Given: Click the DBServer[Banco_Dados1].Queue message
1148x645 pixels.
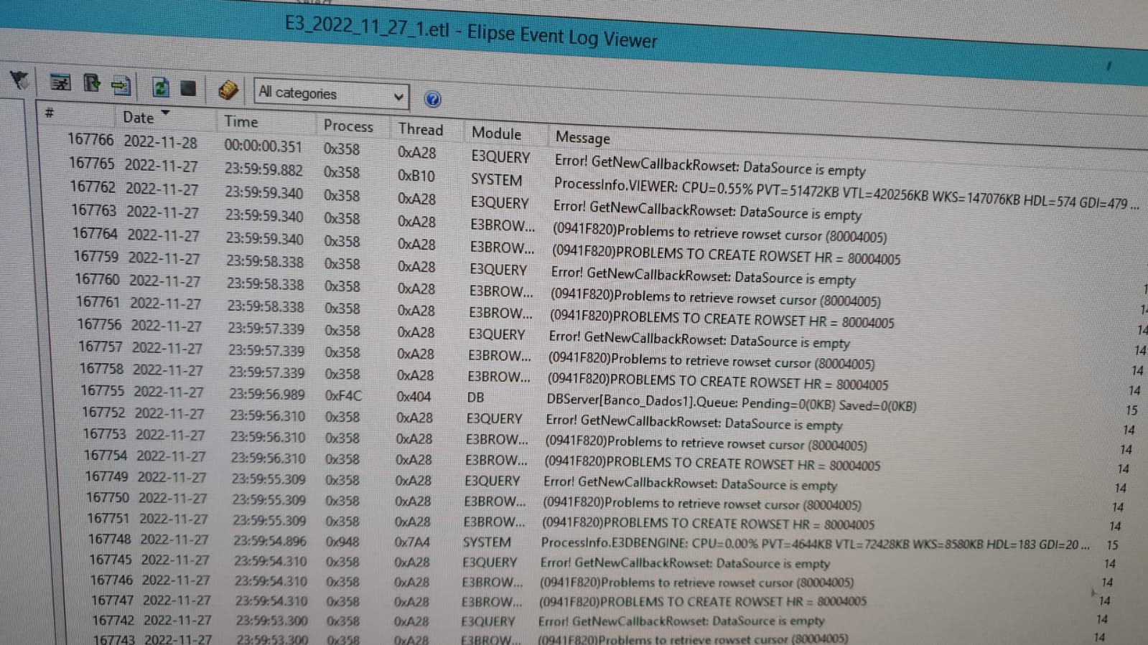Looking at the screenshot, I should (x=732, y=402).
